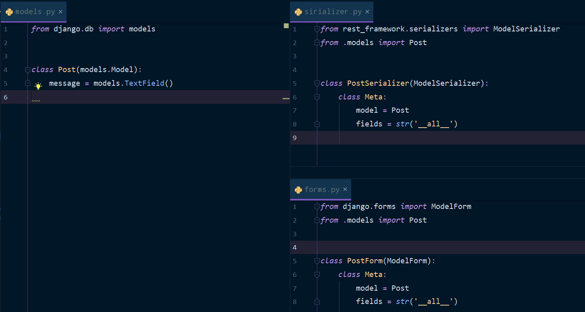Click '.models' import in sirializer.py line 2
The image size is (585, 312).
(358, 43)
